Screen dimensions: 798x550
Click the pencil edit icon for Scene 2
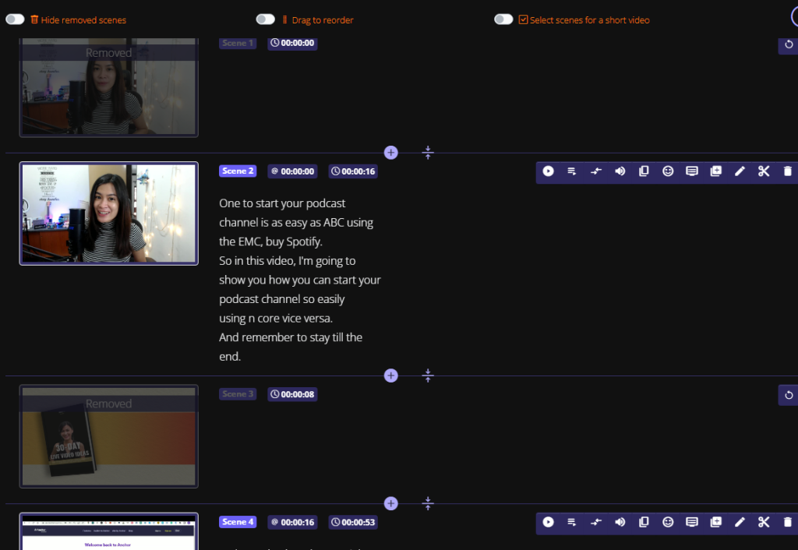tap(740, 171)
